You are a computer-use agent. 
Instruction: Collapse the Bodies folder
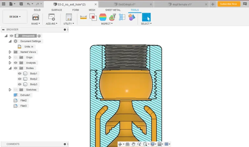(10, 68)
